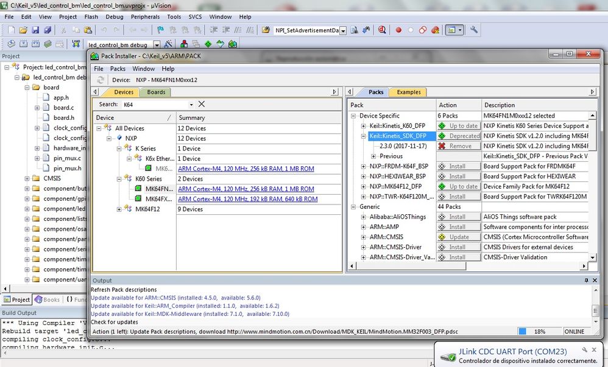The width and height of the screenshot is (608, 367).
Task: Open the Search field history dropdown arrow
Action: click(x=191, y=105)
